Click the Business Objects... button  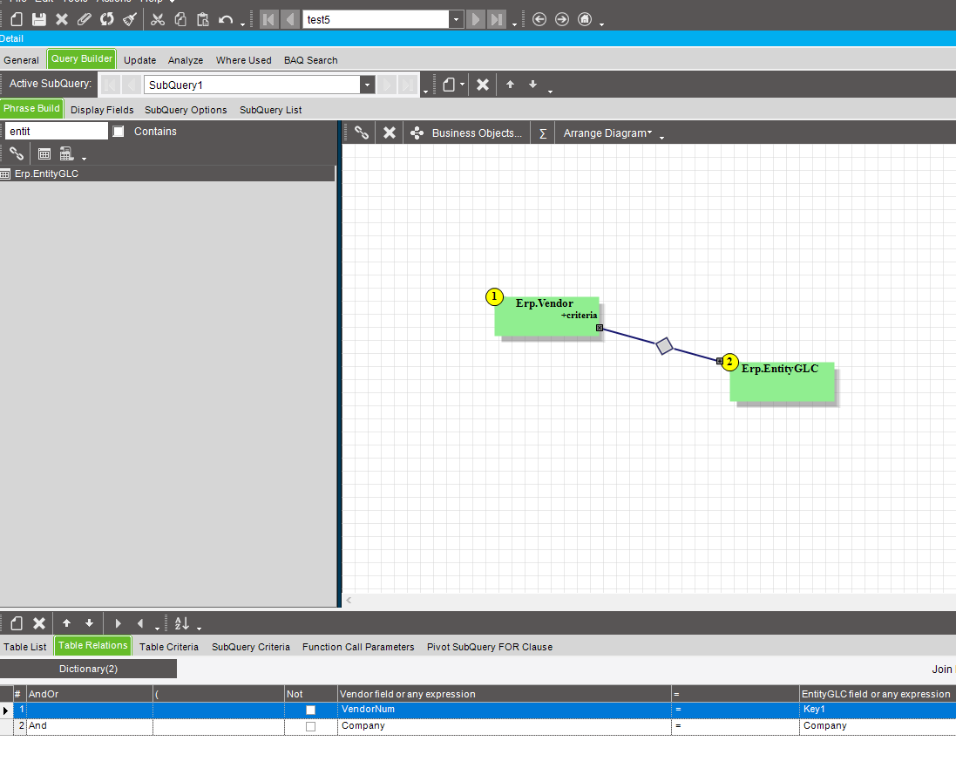click(x=467, y=133)
